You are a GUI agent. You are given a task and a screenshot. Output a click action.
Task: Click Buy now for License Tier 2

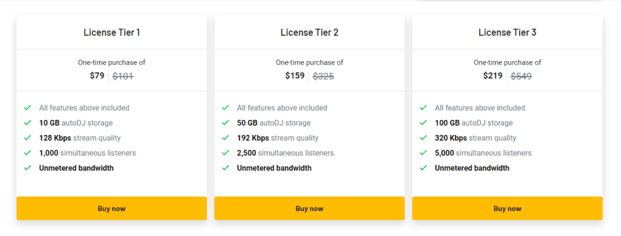tap(309, 208)
